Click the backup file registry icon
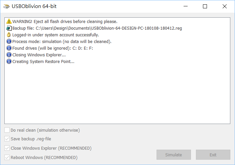Image resolution: width=235 pixels, height=165 pixels. tap(9, 28)
